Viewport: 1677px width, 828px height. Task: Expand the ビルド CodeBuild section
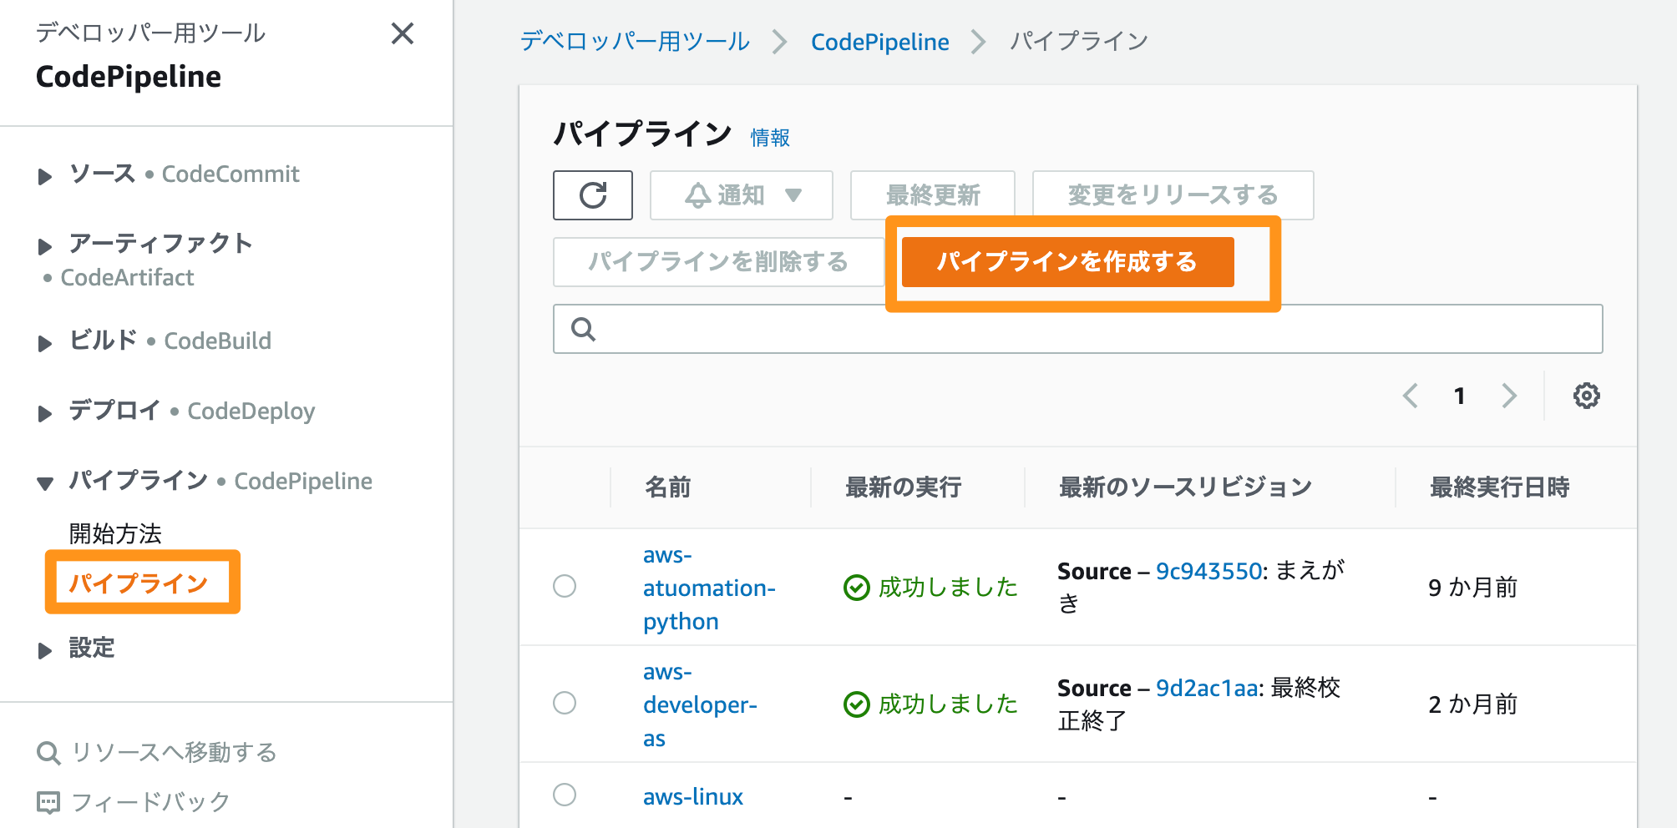[45, 343]
